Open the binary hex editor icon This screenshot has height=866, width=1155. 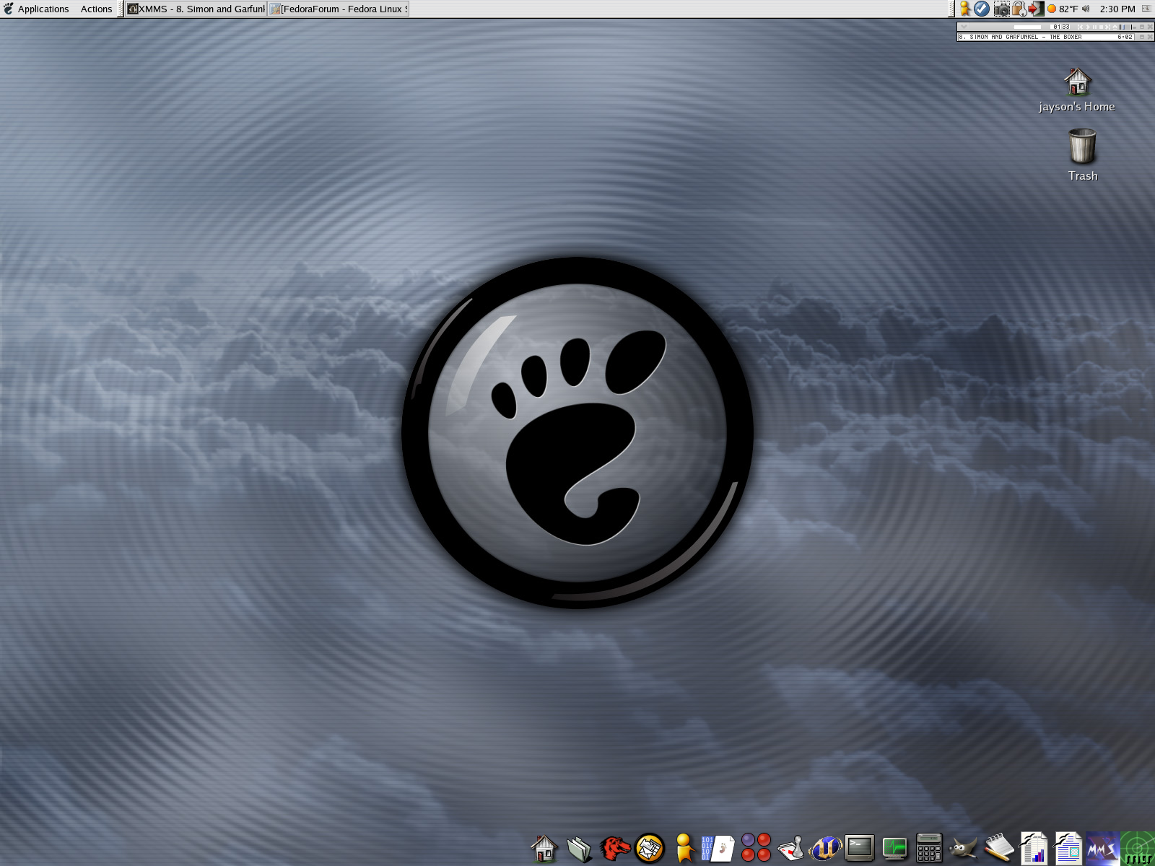pos(718,848)
